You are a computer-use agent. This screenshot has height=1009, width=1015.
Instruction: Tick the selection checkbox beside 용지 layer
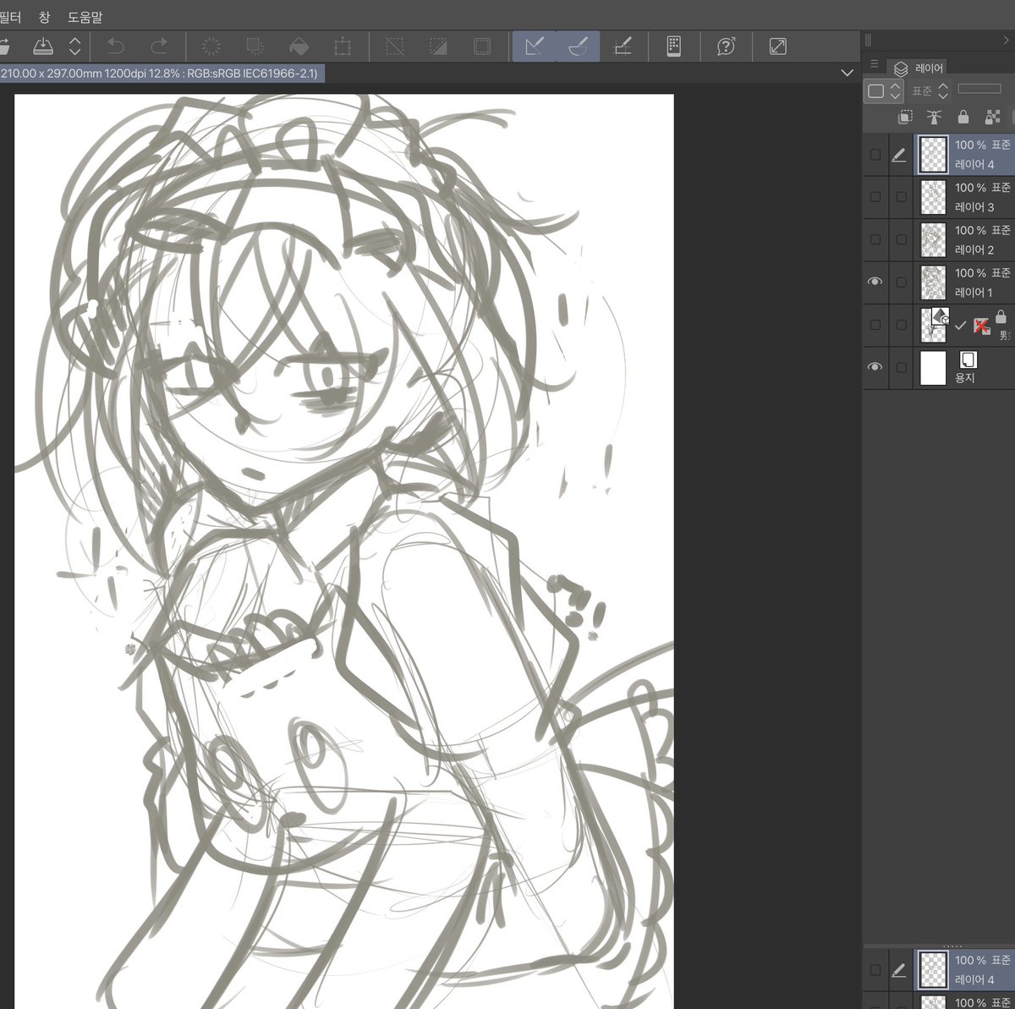[902, 367]
